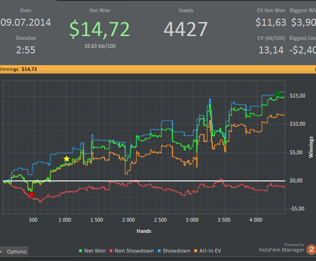The image size is (316, 261).
Task: Expand the Options chevron arrow
Action: coord(1,252)
